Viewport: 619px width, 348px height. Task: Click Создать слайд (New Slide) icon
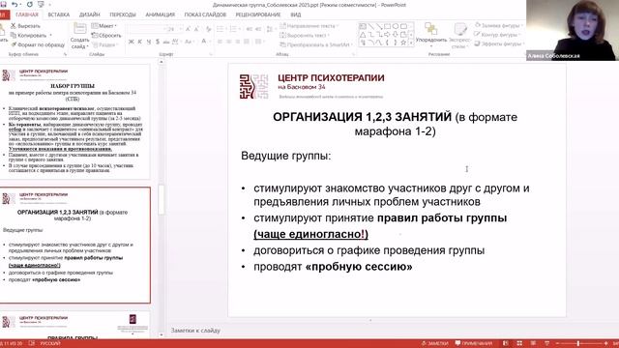pos(79,29)
